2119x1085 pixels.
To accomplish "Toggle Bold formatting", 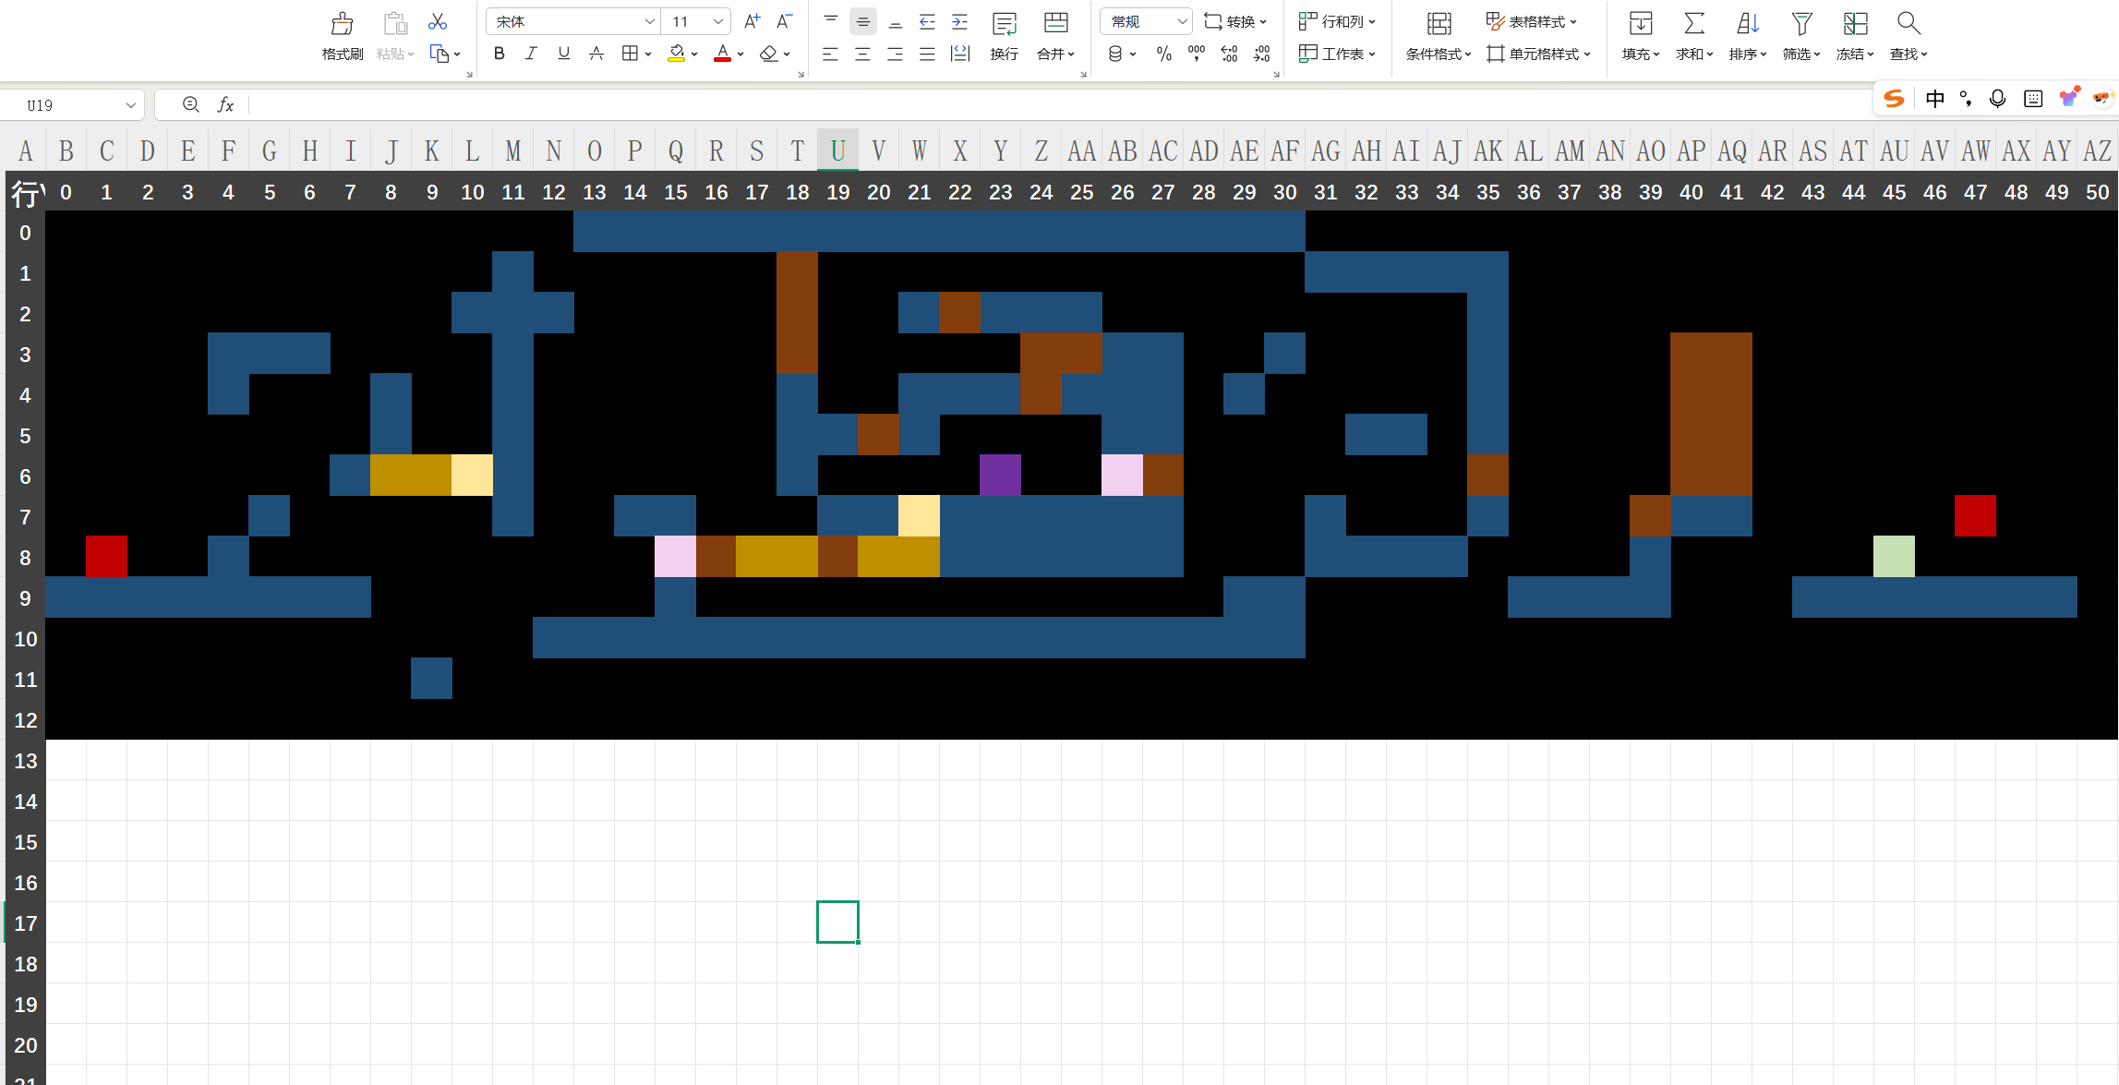I will click(499, 54).
